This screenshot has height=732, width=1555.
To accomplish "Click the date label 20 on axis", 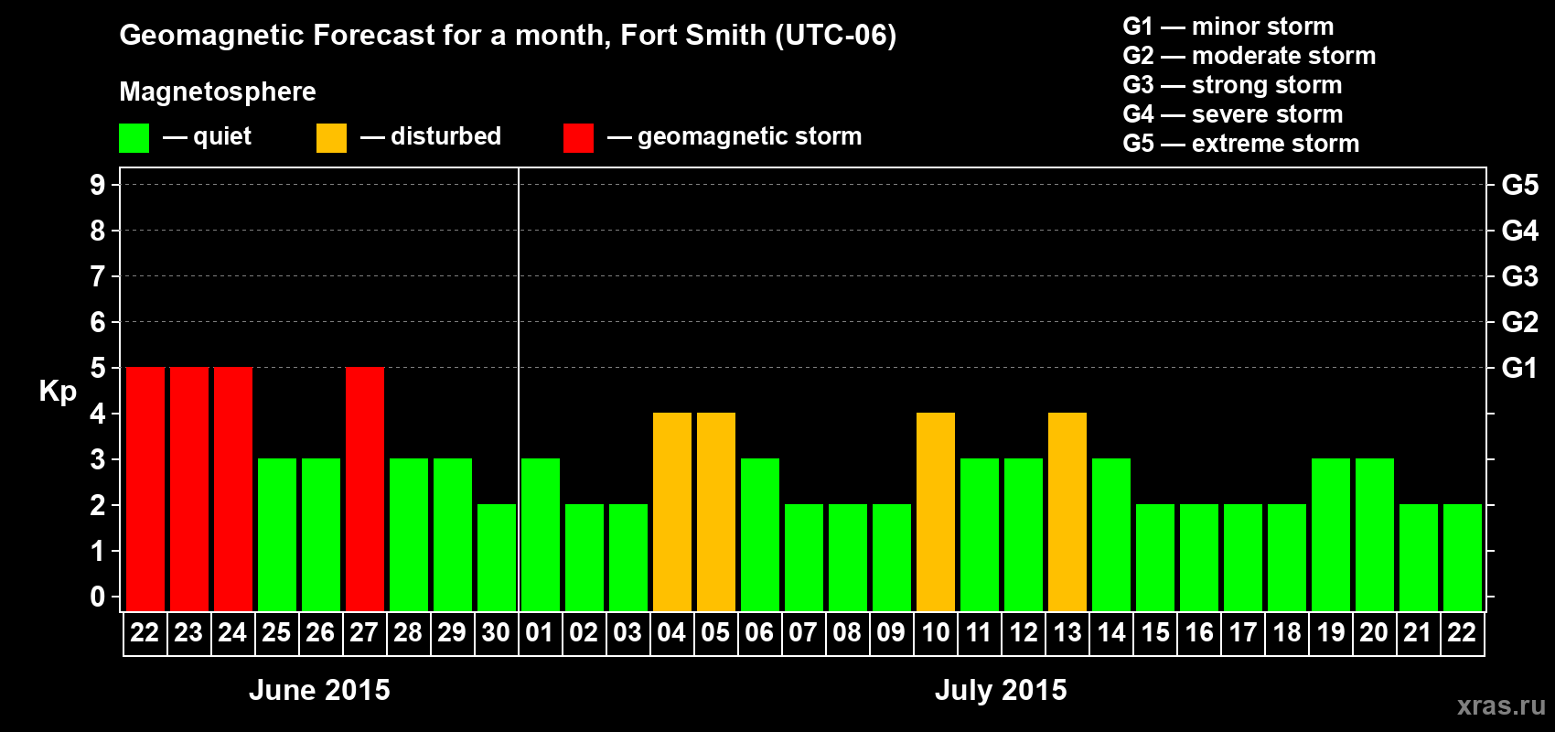I will (1374, 632).
